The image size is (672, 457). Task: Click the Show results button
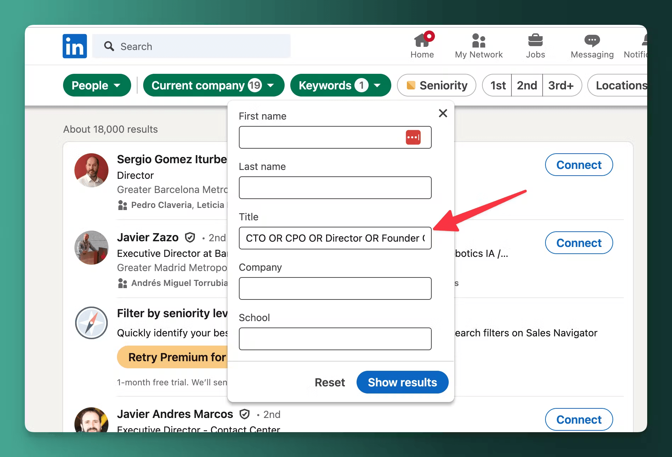(x=402, y=382)
